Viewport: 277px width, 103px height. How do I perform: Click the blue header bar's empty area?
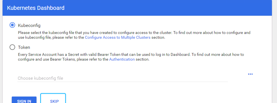click(168, 8)
